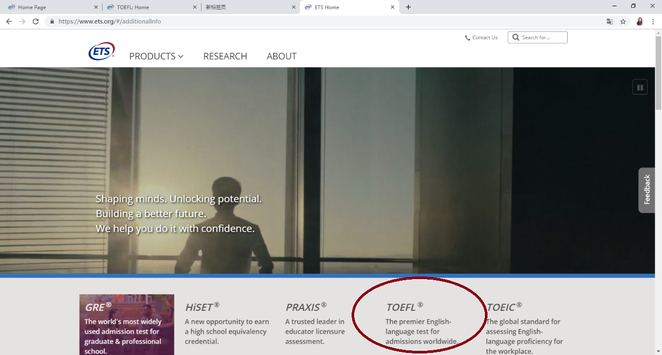This screenshot has height=355, width=662.
Task: Click the Contact Us phone icon
Action: coord(467,38)
